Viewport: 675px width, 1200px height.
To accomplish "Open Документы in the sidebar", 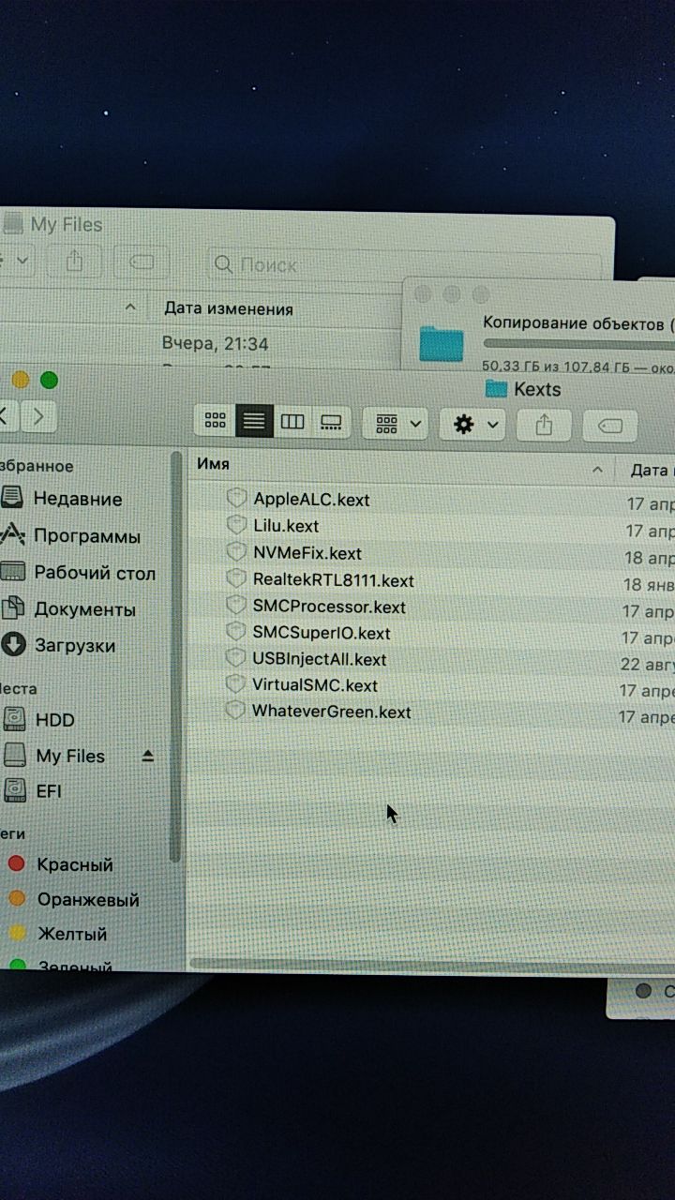I will pos(68,608).
